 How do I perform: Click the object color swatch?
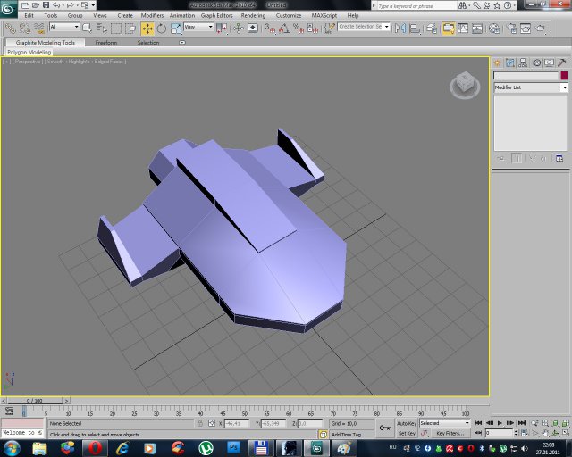point(564,76)
